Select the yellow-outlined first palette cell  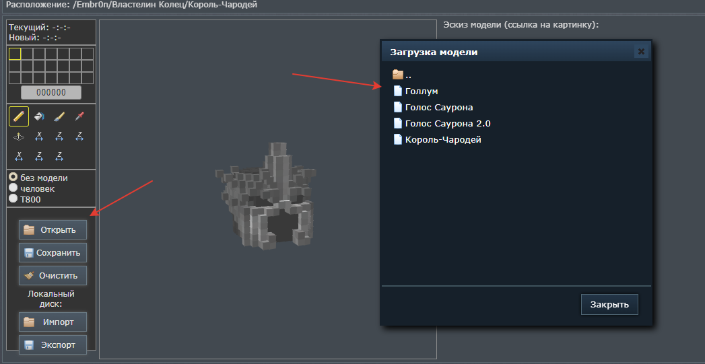tap(15, 54)
